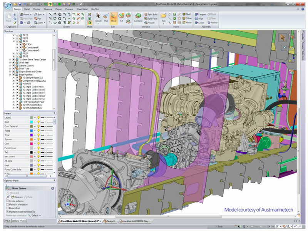Choose the Fill tool
Viewport: 308px width, 231px height.
point(121,18)
